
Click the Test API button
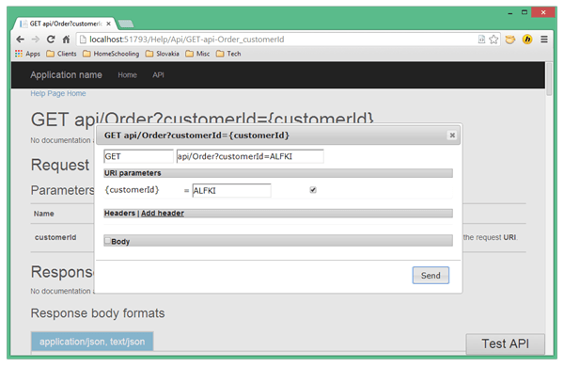(x=505, y=344)
